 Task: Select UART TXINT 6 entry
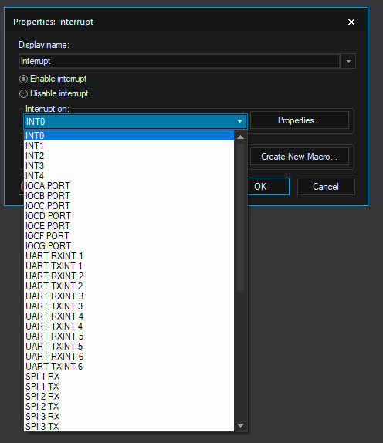tap(129, 366)
